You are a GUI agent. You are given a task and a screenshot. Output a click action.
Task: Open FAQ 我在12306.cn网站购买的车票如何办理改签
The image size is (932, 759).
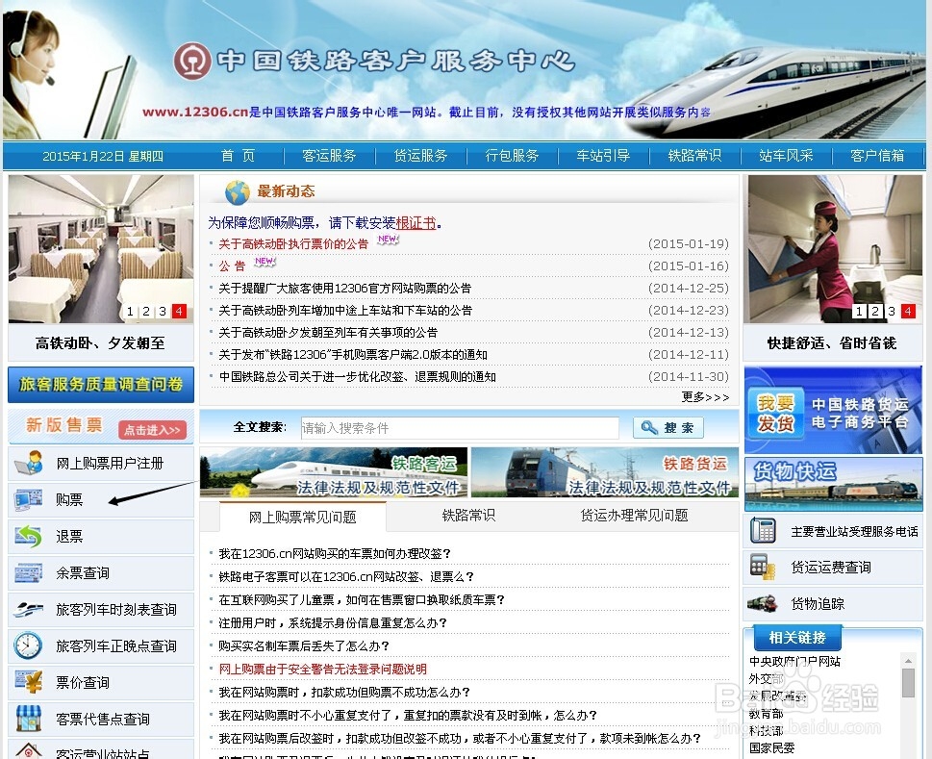pos(335,554)
